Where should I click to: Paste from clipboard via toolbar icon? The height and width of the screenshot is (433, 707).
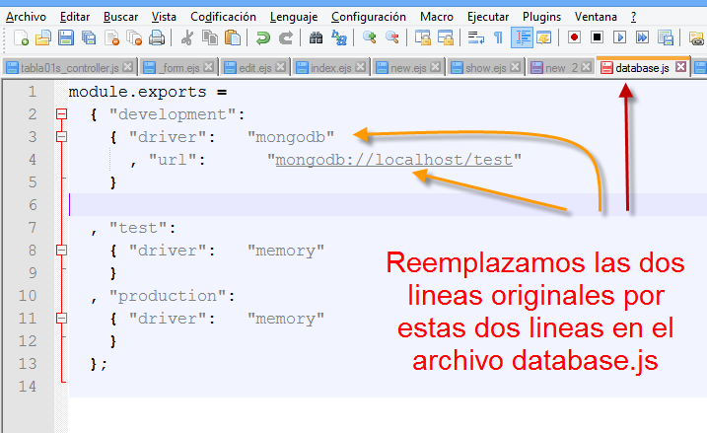pyautogui.click(x=233, y=37)
